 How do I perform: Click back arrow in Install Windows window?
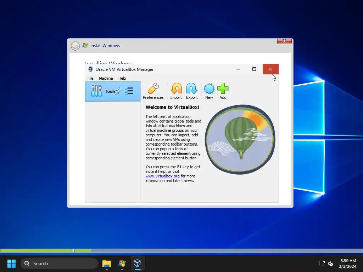pyautogui.click(x=75, y=46)
